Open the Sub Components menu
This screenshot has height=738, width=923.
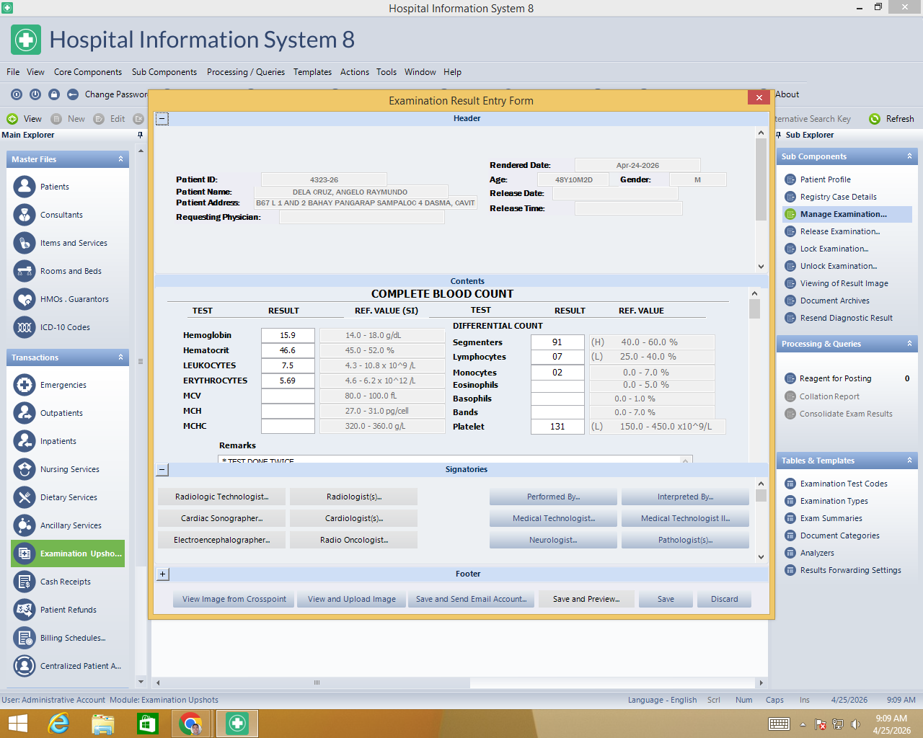coord(164,72)
